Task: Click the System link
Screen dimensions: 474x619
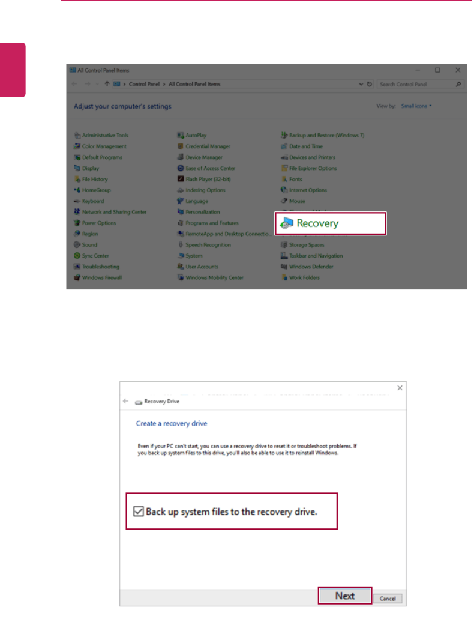Action: 194,256
